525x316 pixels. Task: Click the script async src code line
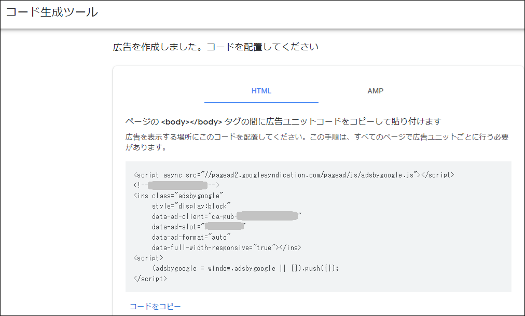[294, 175]
